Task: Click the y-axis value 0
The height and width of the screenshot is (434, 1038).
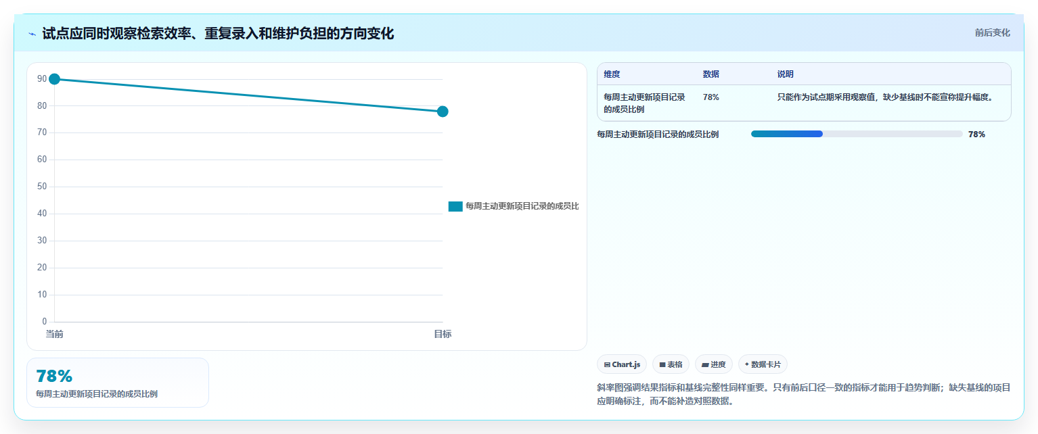Action: (x=45, y=322)
